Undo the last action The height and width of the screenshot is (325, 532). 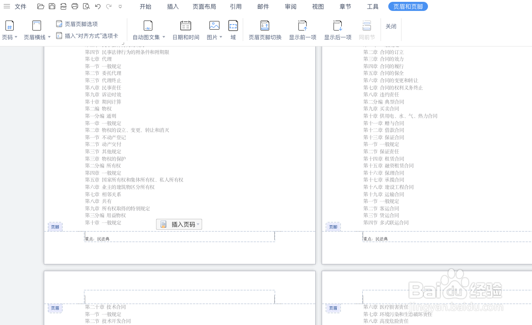click(x=98, y=6)
